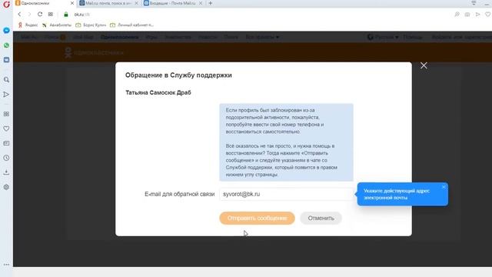
Task: Open Авиабилеты bookmark in bookmarks bar
Action: [57, 25]
